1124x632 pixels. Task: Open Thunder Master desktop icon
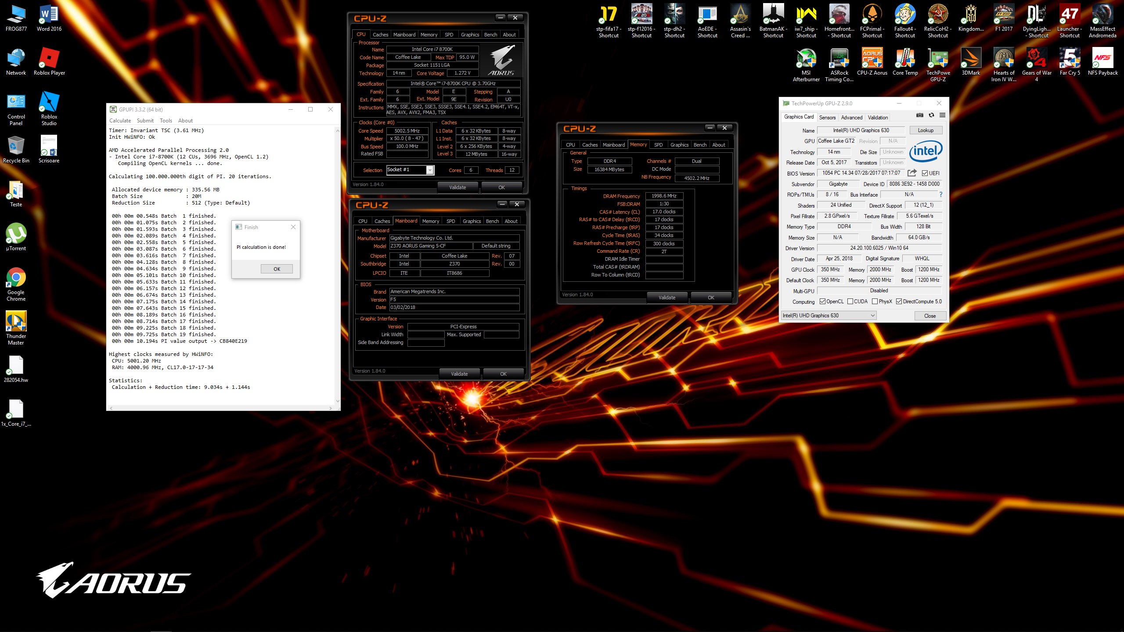[16, 328]
